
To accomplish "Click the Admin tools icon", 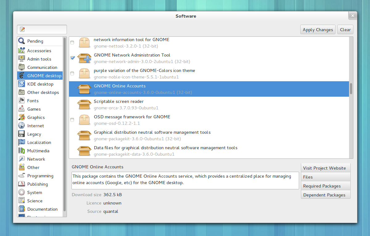I will (x=22, y=59).
